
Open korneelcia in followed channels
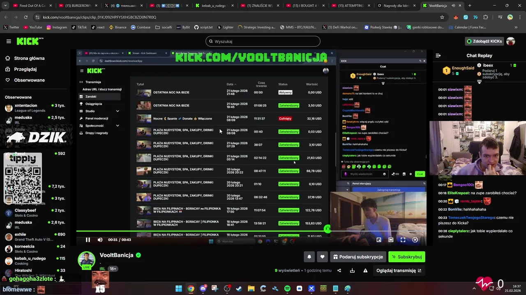35,249
